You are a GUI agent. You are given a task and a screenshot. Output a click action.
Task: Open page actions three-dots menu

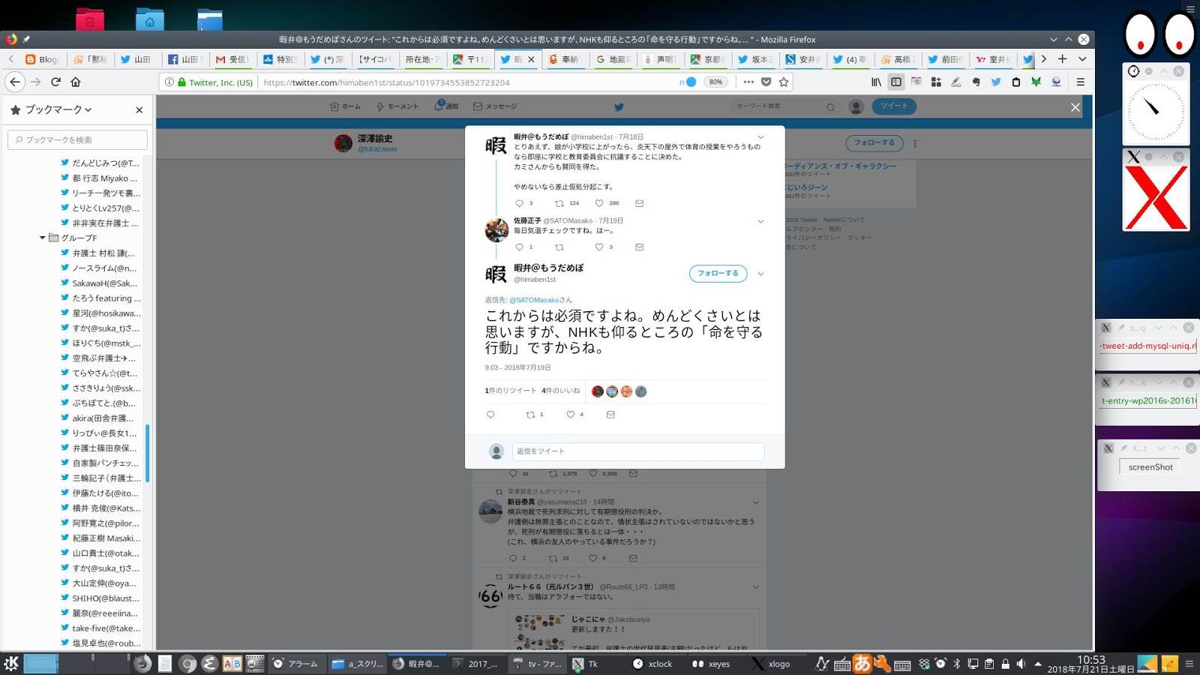[748, 82]
